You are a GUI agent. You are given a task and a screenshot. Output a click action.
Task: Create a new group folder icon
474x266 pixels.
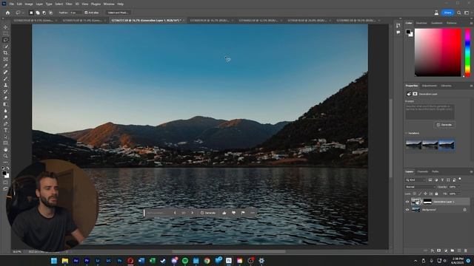[453, 250]
